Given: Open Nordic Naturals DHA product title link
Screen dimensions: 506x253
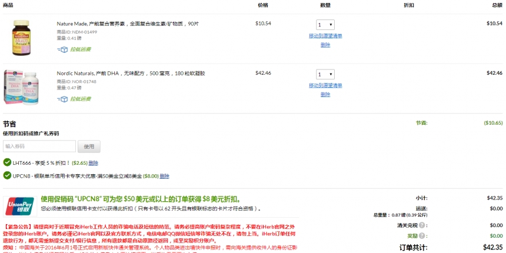Looking at the screenshot, I should tap(131, 74).
